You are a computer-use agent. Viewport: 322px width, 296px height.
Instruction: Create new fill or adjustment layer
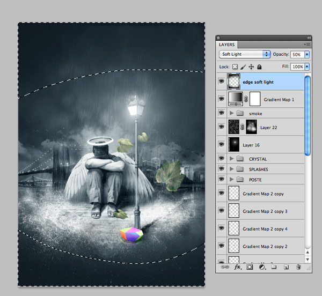click(262, 267)
